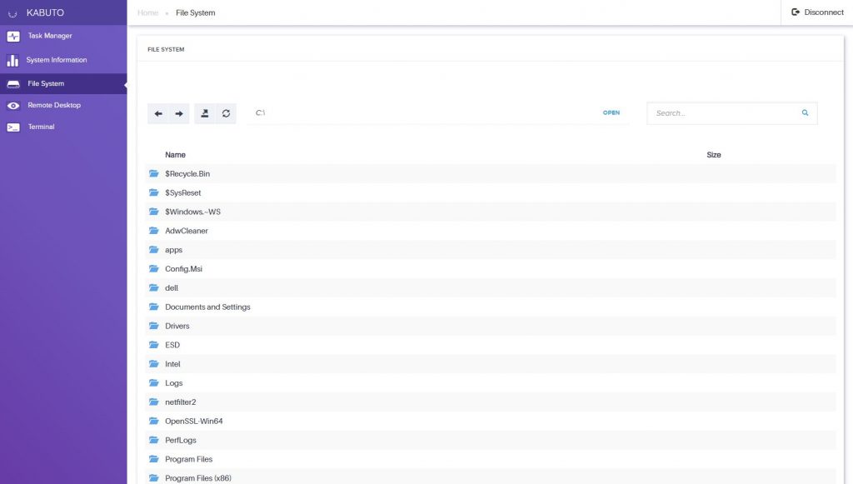The width and height of the screenshot is (853, 484).
Task: Click the ESD folder icon
Action: [x=154, y=345]
